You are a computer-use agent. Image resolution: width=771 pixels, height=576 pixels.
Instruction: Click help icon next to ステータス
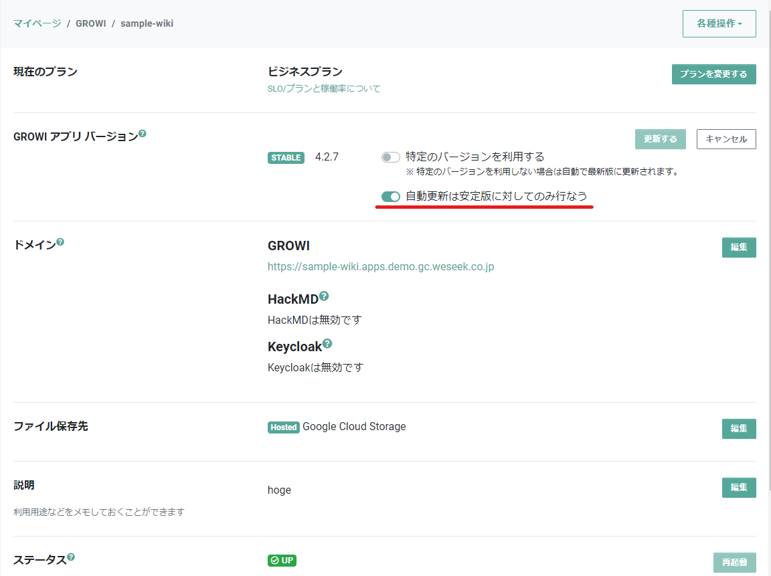pyautogui.click(x=71, y=557)
